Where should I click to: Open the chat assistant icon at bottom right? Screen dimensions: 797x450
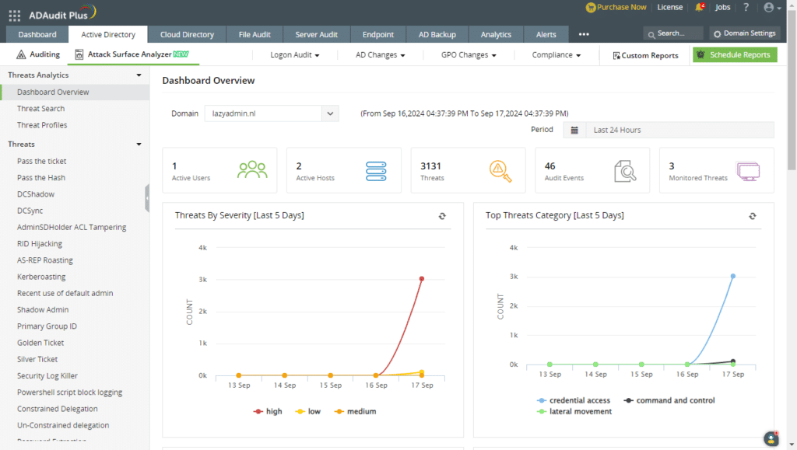tap(771, 438)
